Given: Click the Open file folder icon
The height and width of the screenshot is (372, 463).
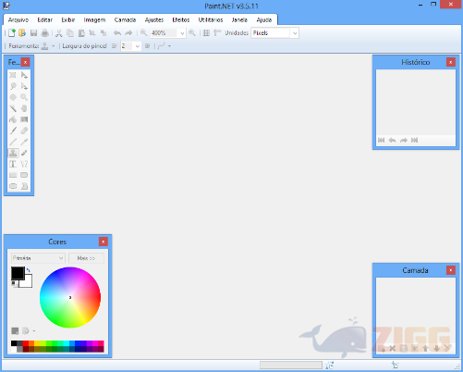Looking at the screenshot, I should (x=22, y=32).
